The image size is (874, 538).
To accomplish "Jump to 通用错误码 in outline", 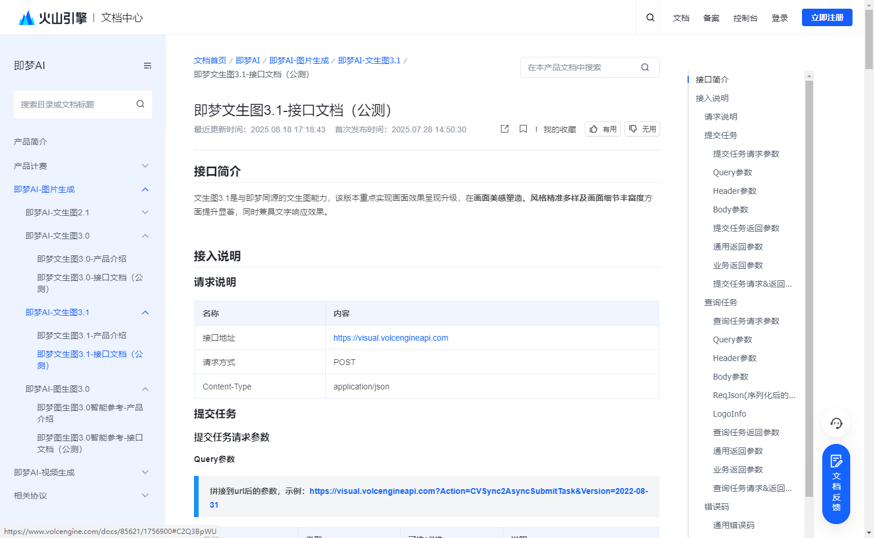I will (x=733, y=525).
